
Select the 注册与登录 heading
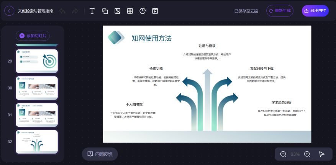(x=207, y=46)
